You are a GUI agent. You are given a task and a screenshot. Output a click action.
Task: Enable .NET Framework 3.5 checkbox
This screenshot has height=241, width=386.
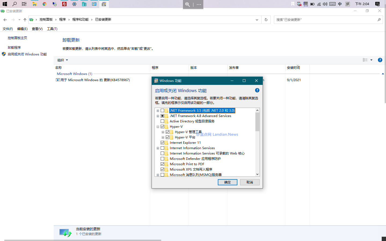point(162,111)
